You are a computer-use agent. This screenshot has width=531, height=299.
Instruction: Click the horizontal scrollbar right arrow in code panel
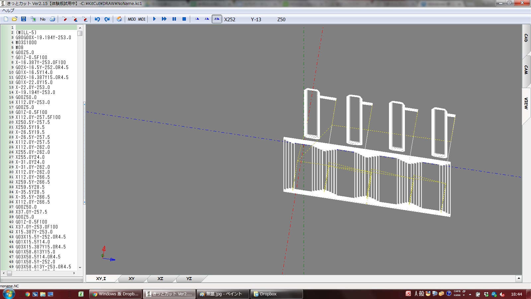(74, 273)
